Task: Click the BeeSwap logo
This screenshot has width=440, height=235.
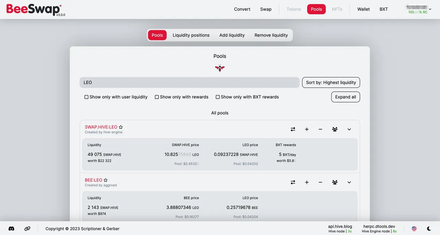Action: [x=34, y=9]
